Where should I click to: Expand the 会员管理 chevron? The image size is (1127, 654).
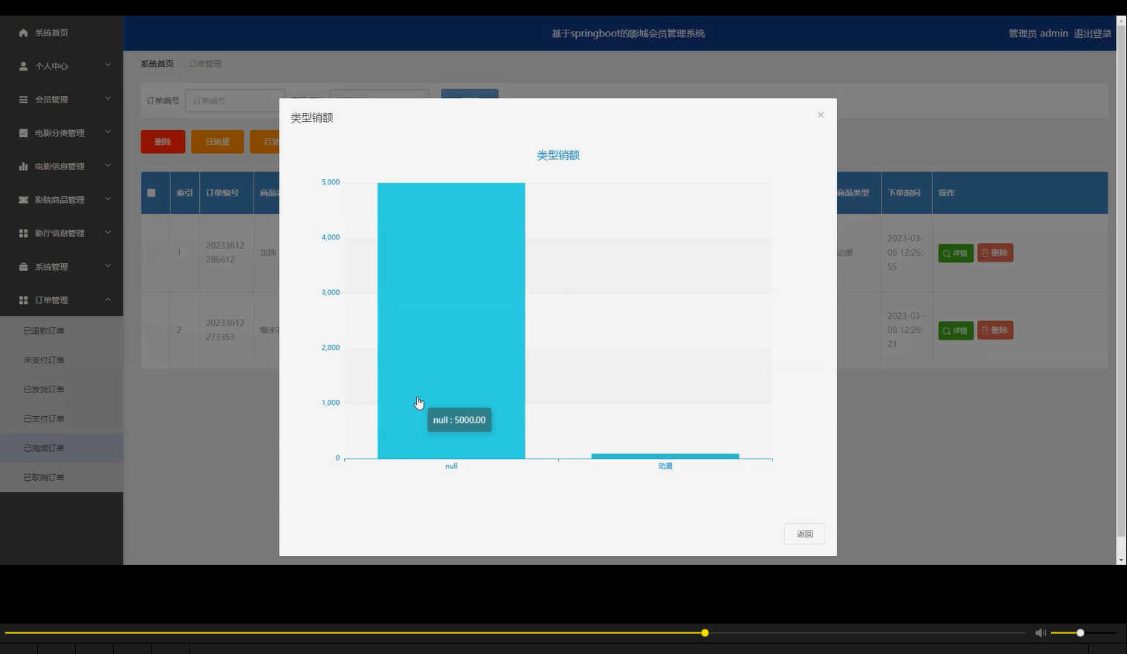coord(108,99)
